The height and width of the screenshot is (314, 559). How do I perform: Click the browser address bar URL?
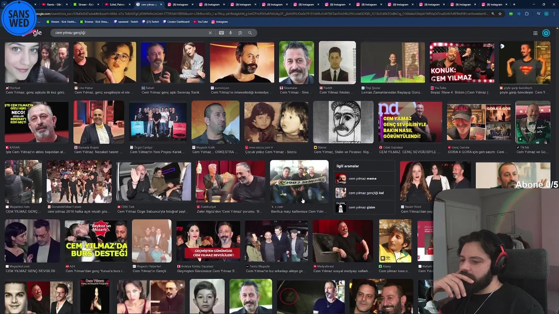[262, 14]
